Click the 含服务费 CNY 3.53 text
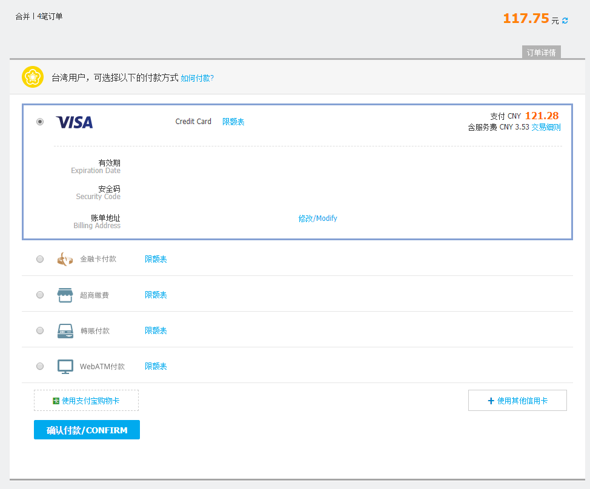Screen dimensions: 590x489 point(499,128)
